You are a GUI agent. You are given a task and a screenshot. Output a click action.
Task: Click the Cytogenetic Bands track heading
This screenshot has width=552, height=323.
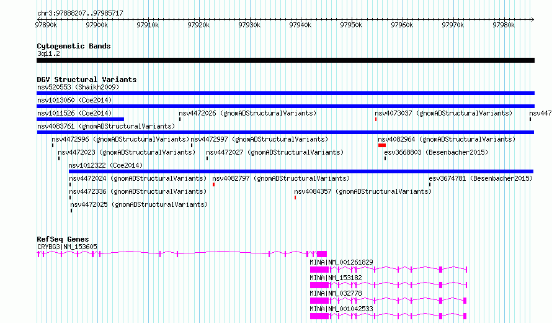pos(74,46)
